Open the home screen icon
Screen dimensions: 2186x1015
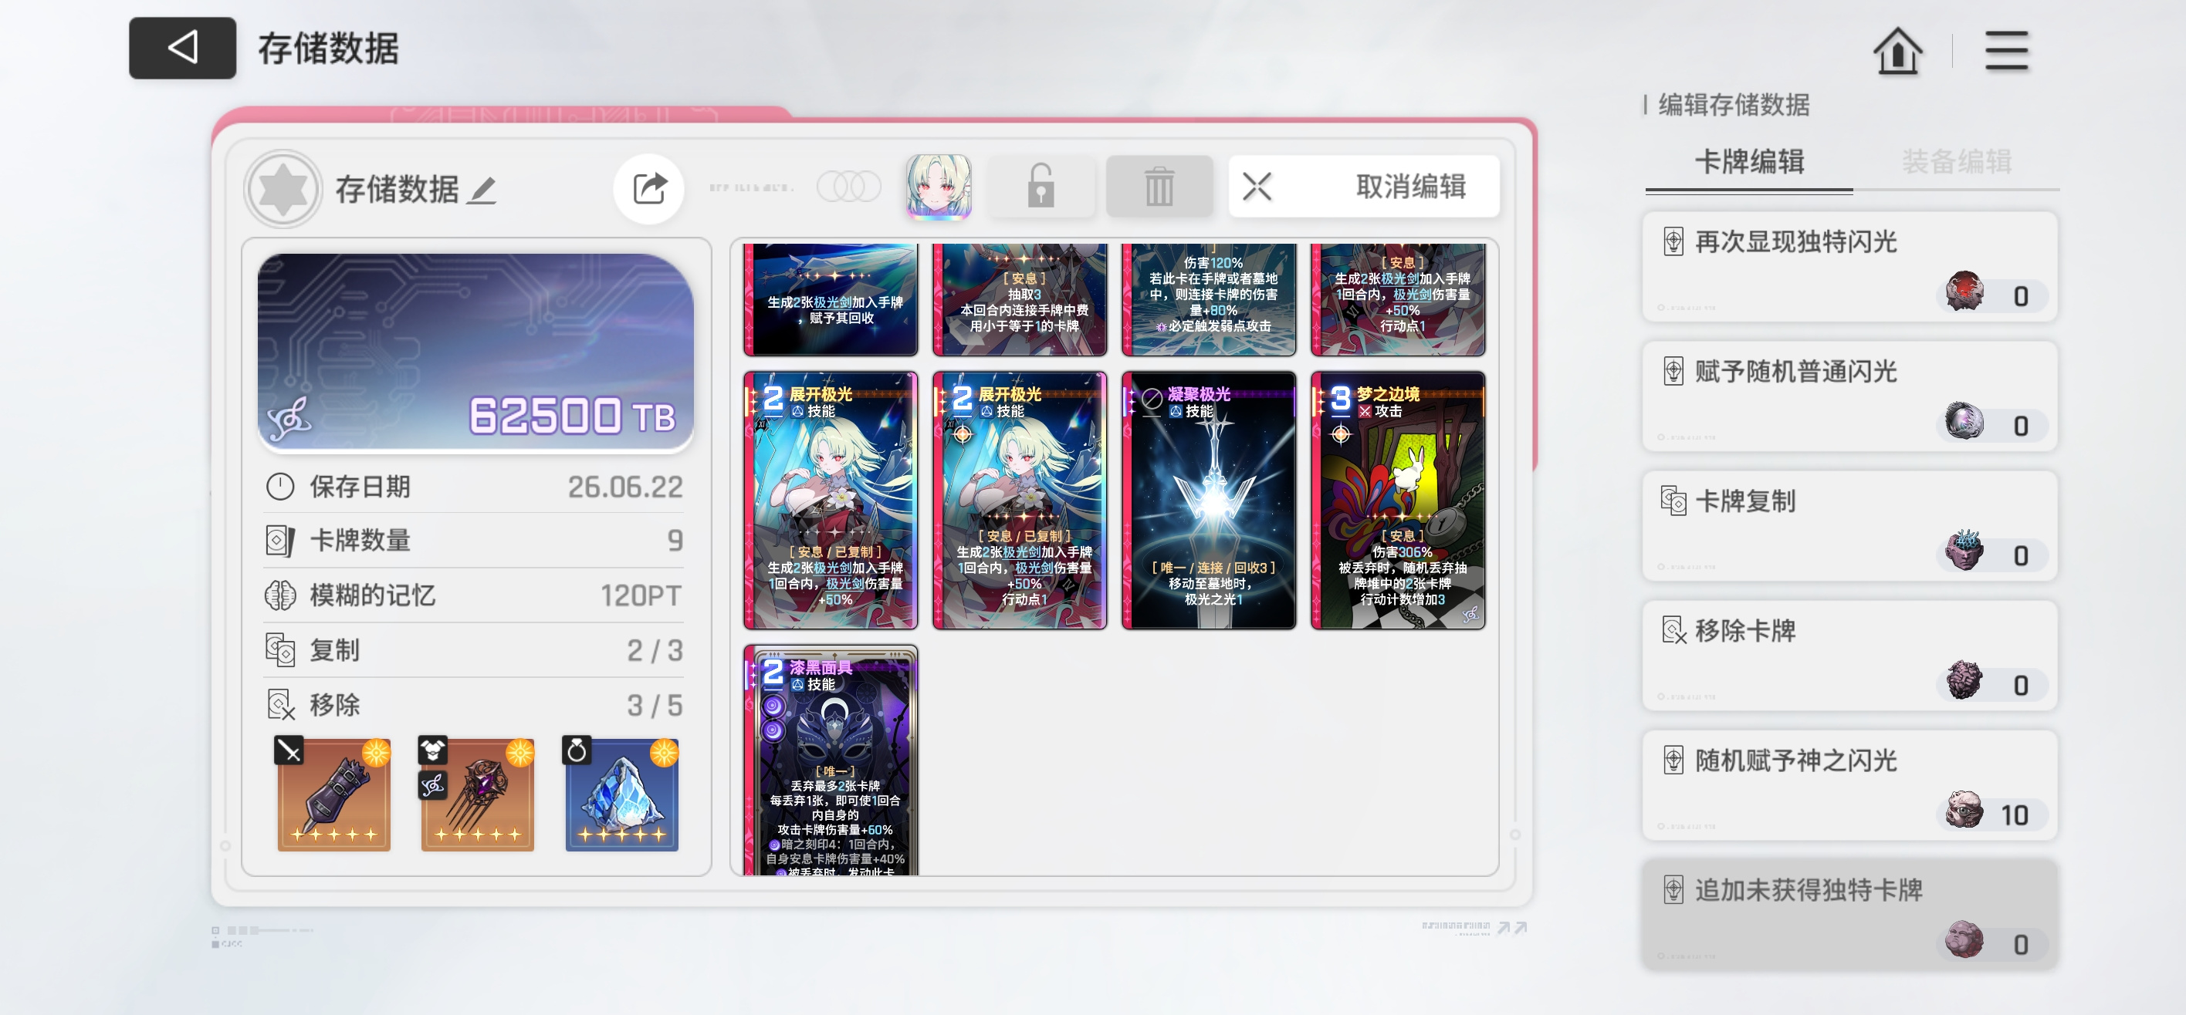click(1897, 51)
